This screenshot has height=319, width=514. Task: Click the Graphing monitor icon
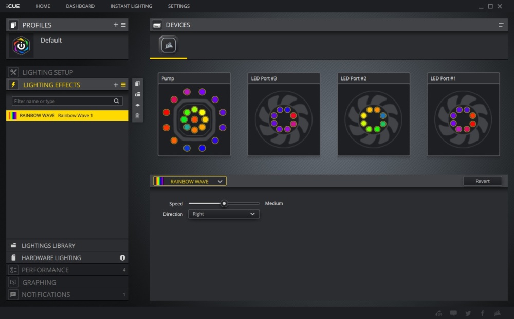[13, 282]
